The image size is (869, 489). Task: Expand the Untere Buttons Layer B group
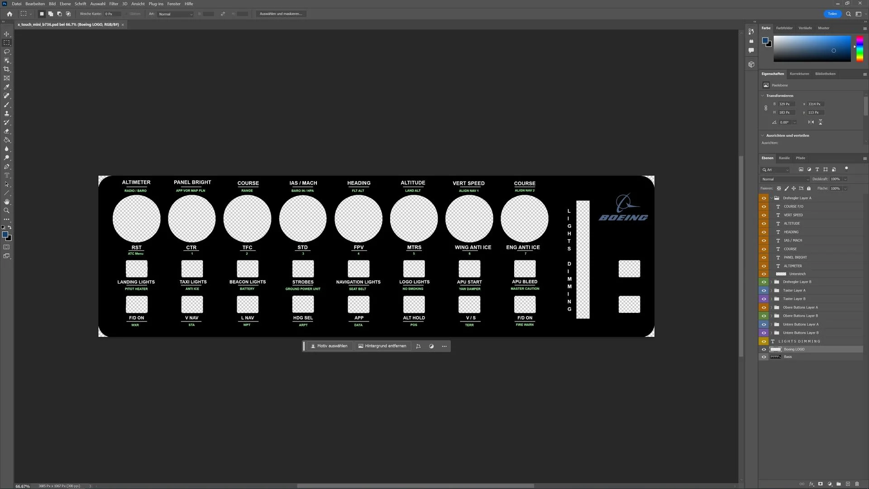click(771, 333)
